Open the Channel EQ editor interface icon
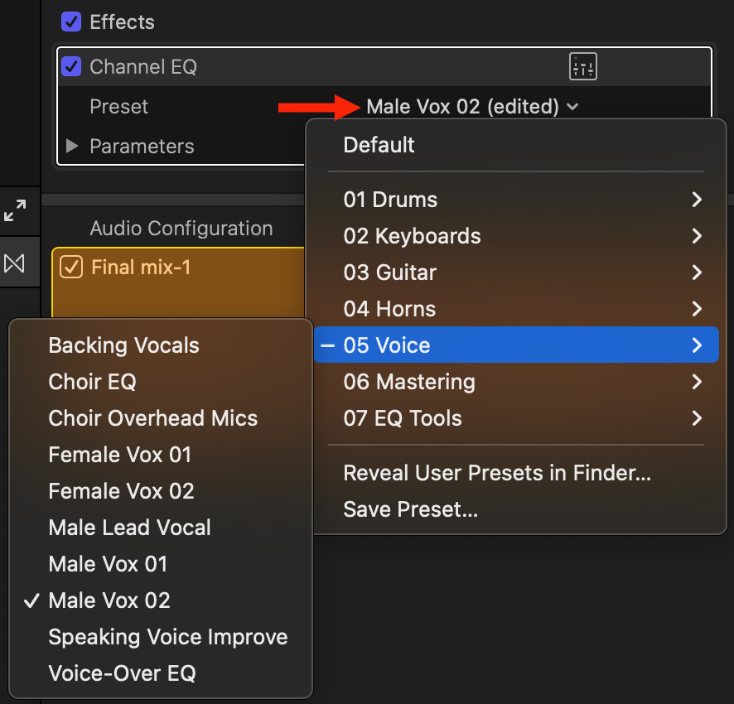734x704 pixels. coord(583,67)
